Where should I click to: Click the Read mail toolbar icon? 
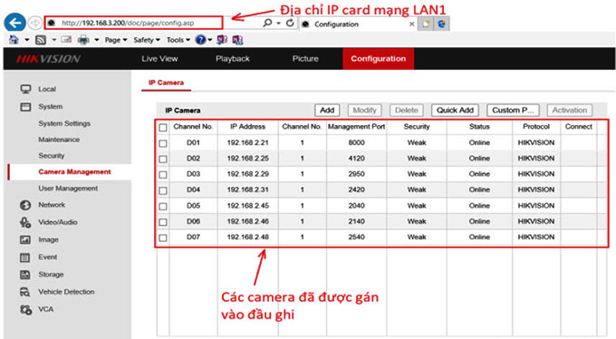pyautogui.click(x=66, y=40)
